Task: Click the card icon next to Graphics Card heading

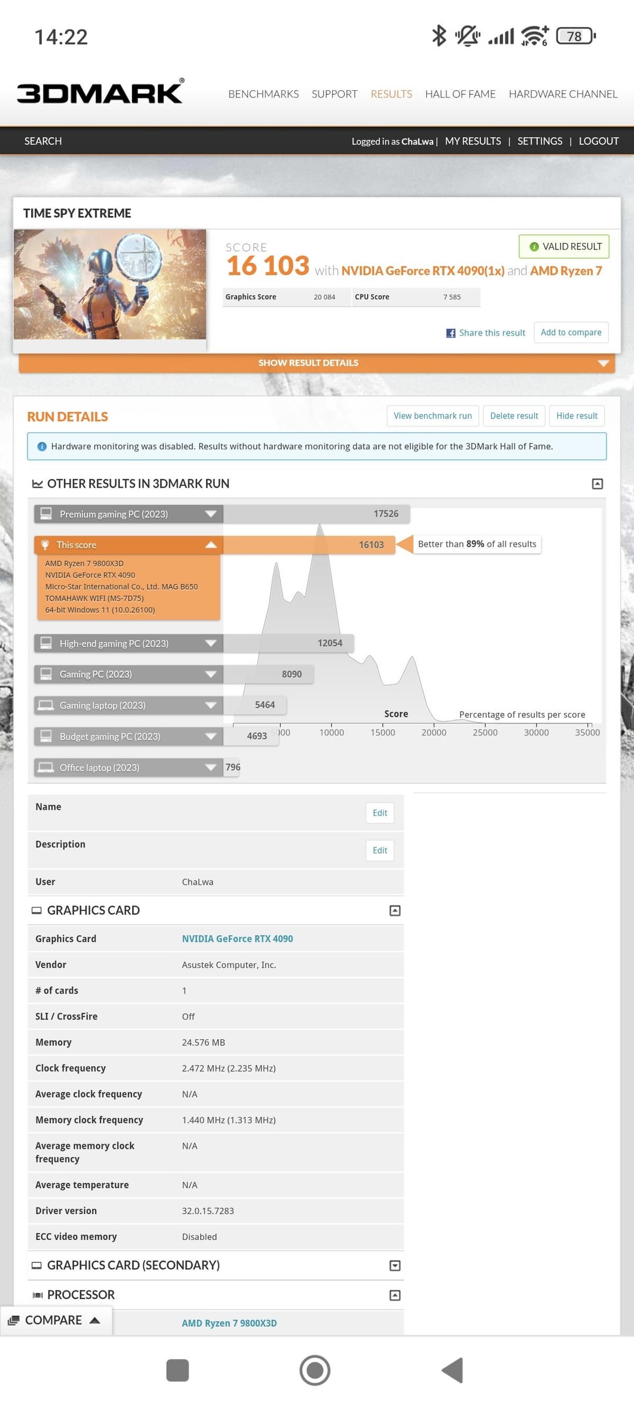Action: [36, 911]
